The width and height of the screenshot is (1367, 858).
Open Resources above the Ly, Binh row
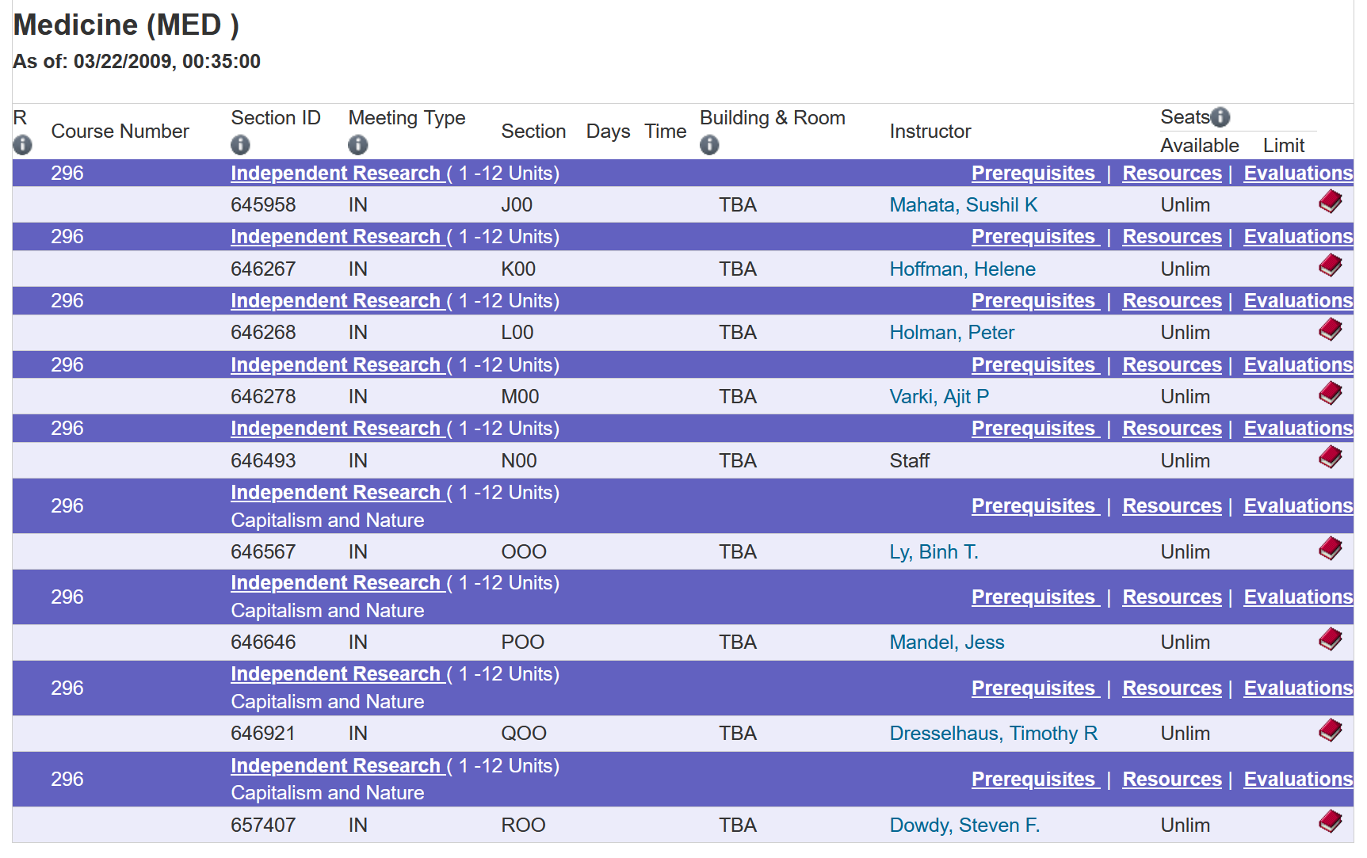1172,505
